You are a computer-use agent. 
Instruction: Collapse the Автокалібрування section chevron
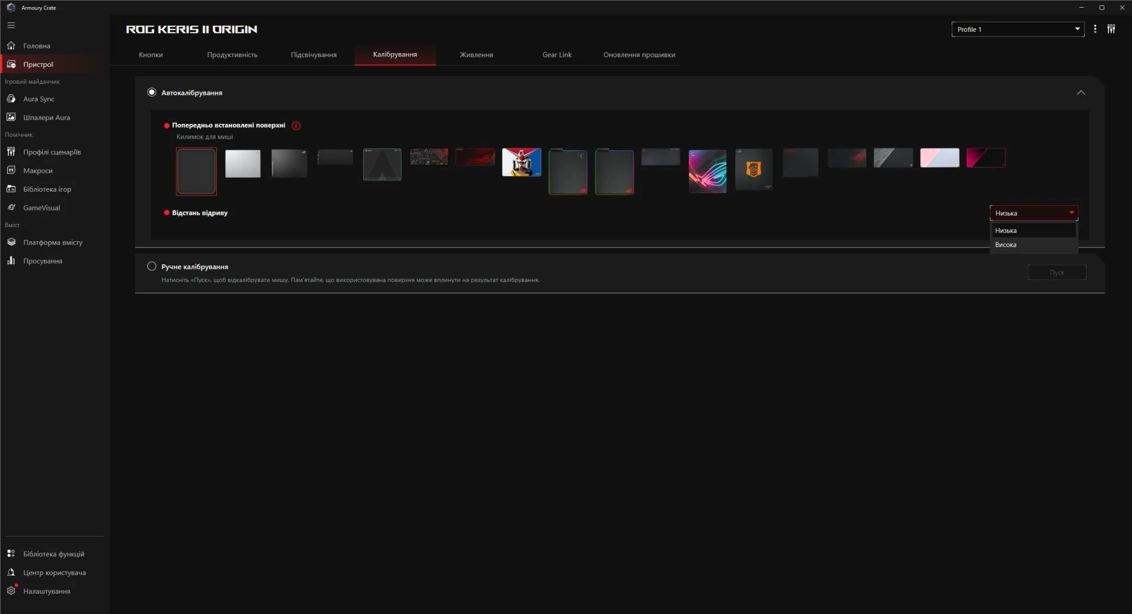[x=1081, y=93]
